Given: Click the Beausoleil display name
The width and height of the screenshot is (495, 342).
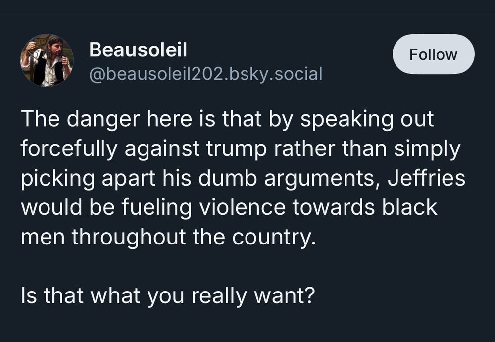Looking at the screenshot, I should pyautogui.click(x=138, y=49).
